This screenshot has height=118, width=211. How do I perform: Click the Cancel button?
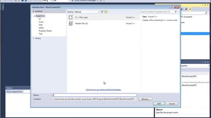click(172, 104)
